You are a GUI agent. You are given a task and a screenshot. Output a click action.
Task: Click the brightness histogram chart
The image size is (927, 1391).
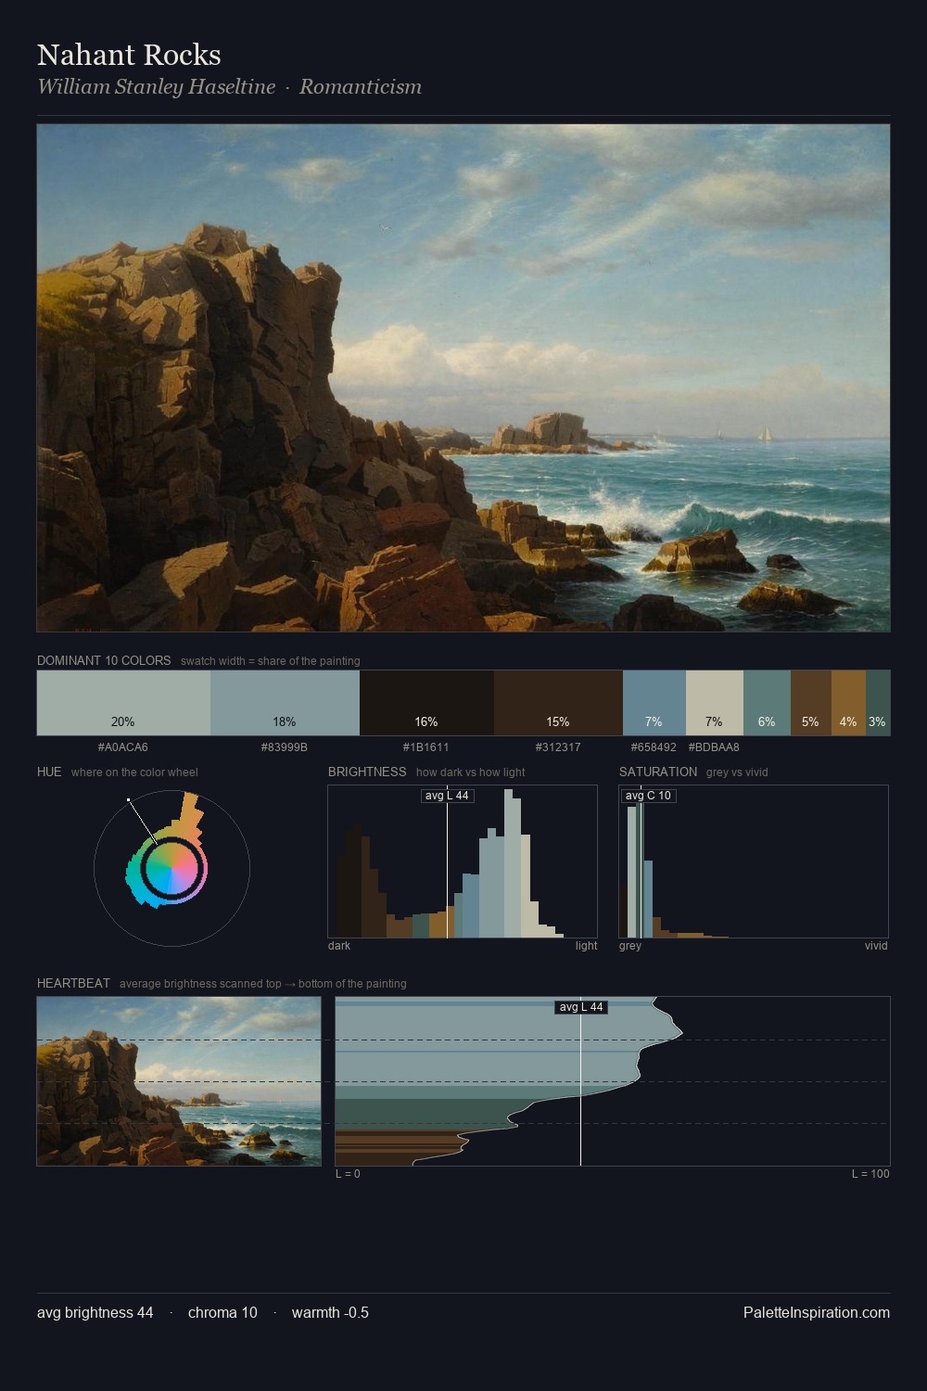coord(463,861)
